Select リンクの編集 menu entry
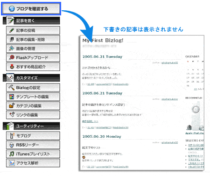Screen dimensions: 210x176 click(x=33, y=115)
